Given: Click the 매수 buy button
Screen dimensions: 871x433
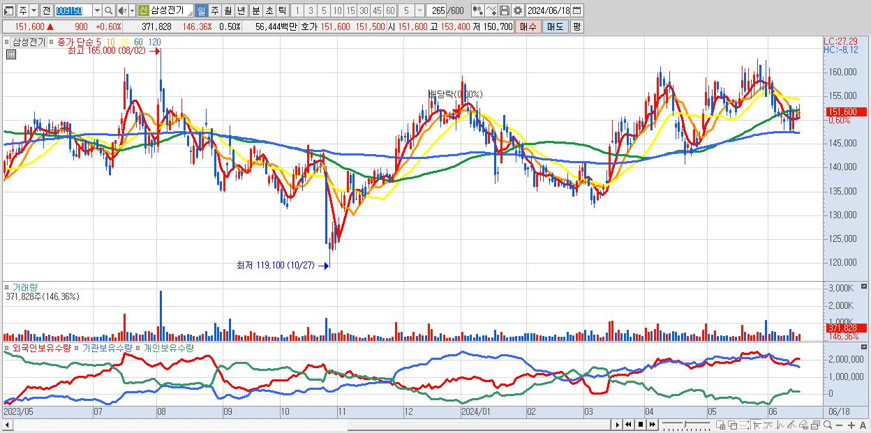Looking at the screenshot, I should 528,26.
